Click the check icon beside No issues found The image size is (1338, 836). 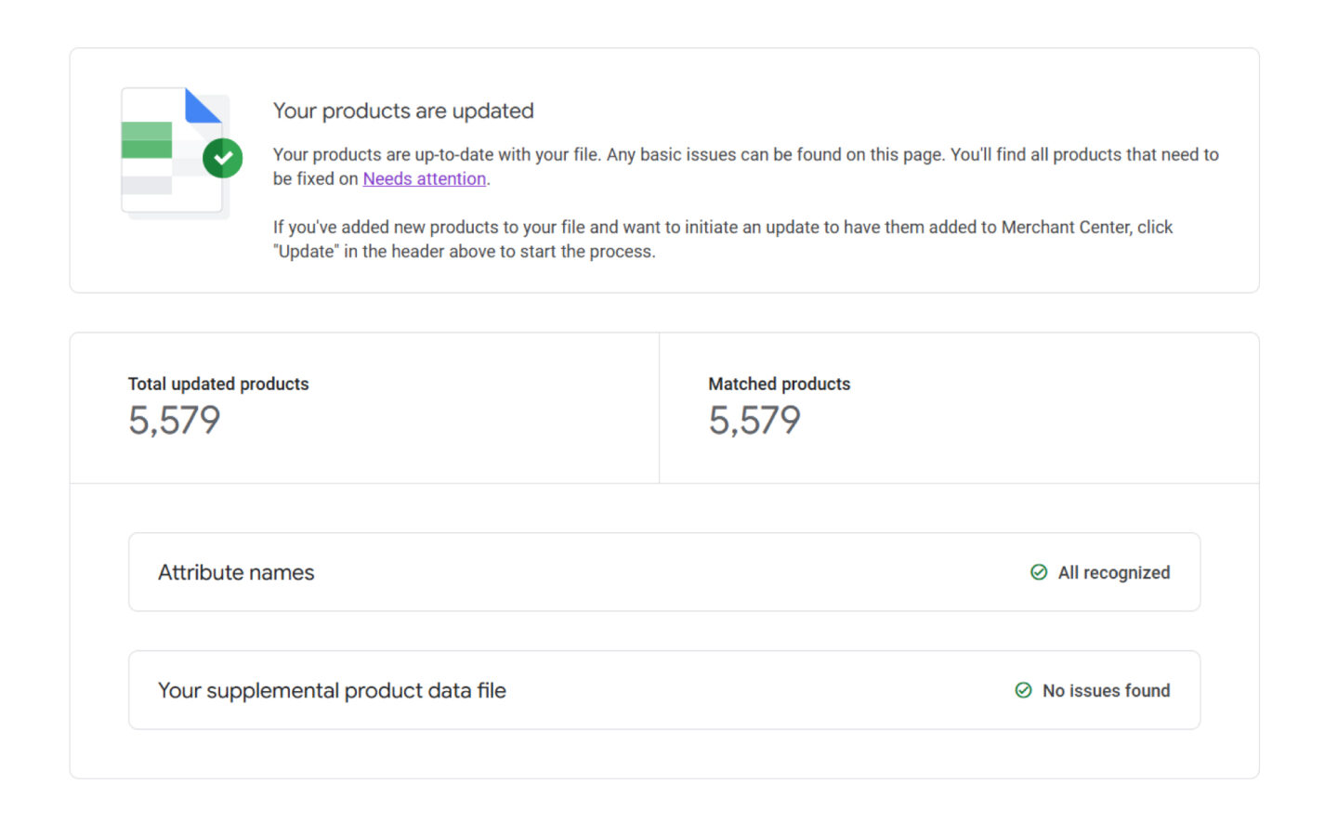pos(1023,690)
